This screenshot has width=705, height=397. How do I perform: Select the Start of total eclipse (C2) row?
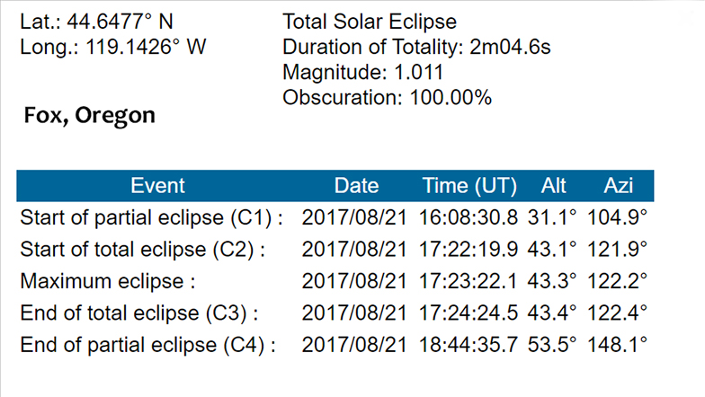[335, 250]
